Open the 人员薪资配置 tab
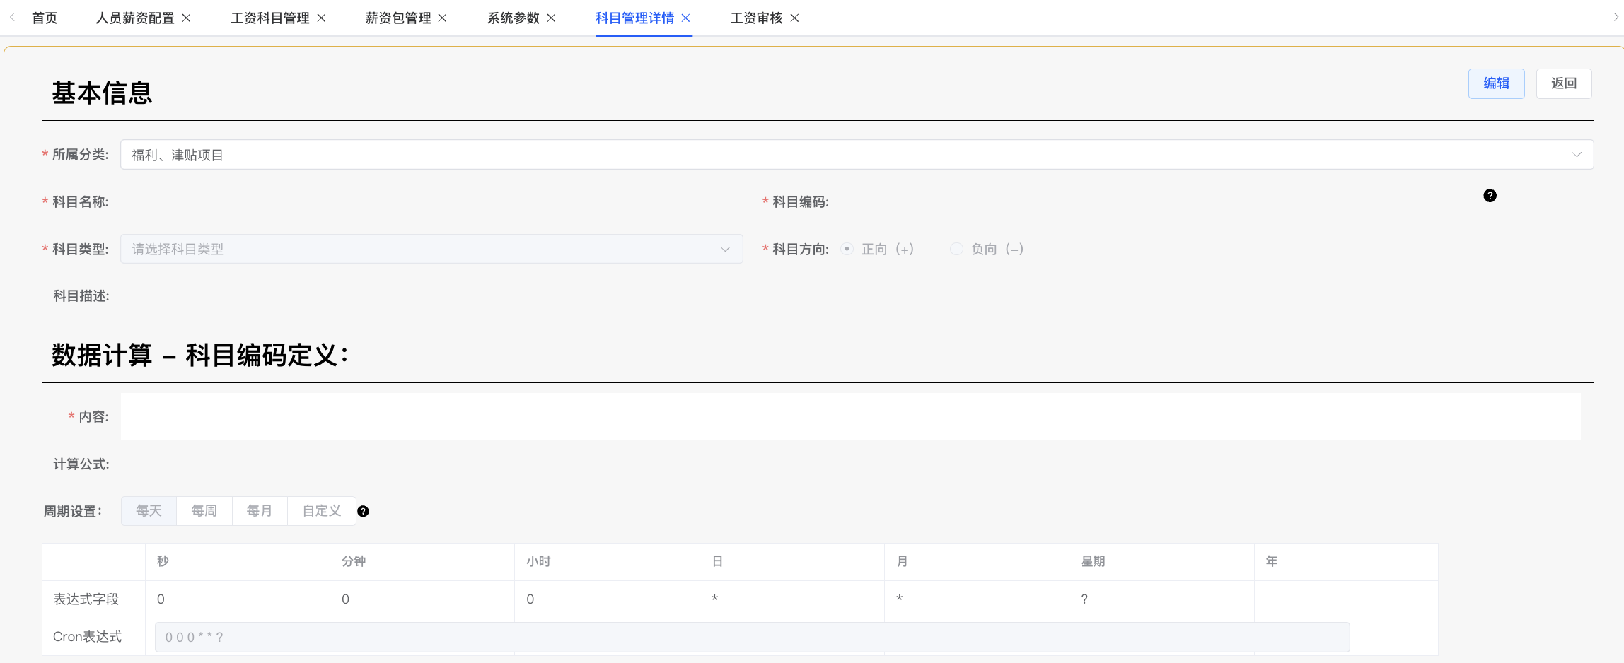The image size is (1624, 663). [135, 18]
